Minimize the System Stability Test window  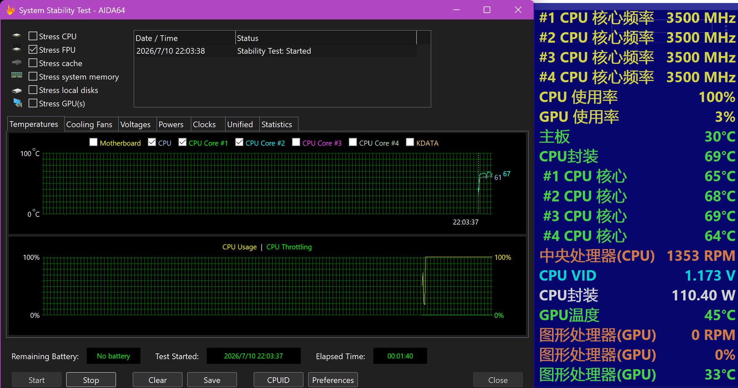pos(456,10)
